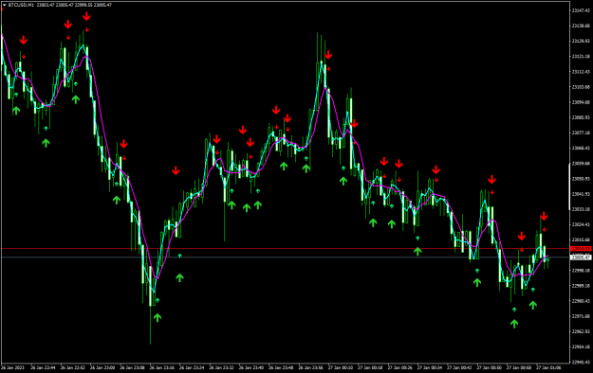Select the grey bid price line
The image size is (593, 373).
[x=286, y=258]
